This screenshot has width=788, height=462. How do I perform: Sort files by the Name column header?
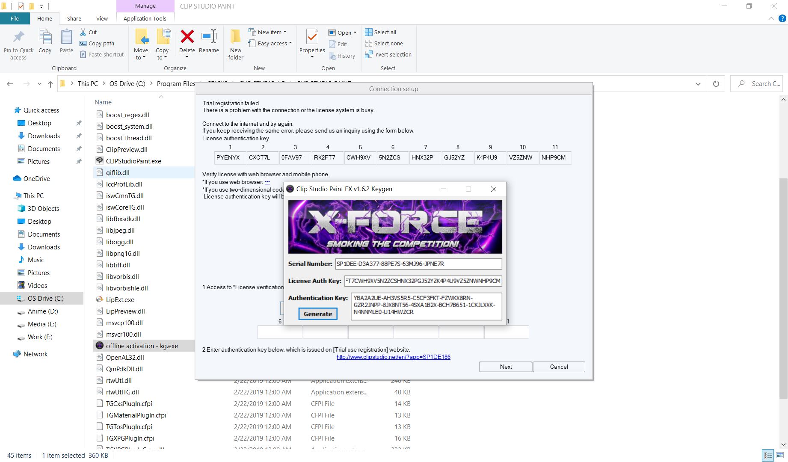[103, 102]
